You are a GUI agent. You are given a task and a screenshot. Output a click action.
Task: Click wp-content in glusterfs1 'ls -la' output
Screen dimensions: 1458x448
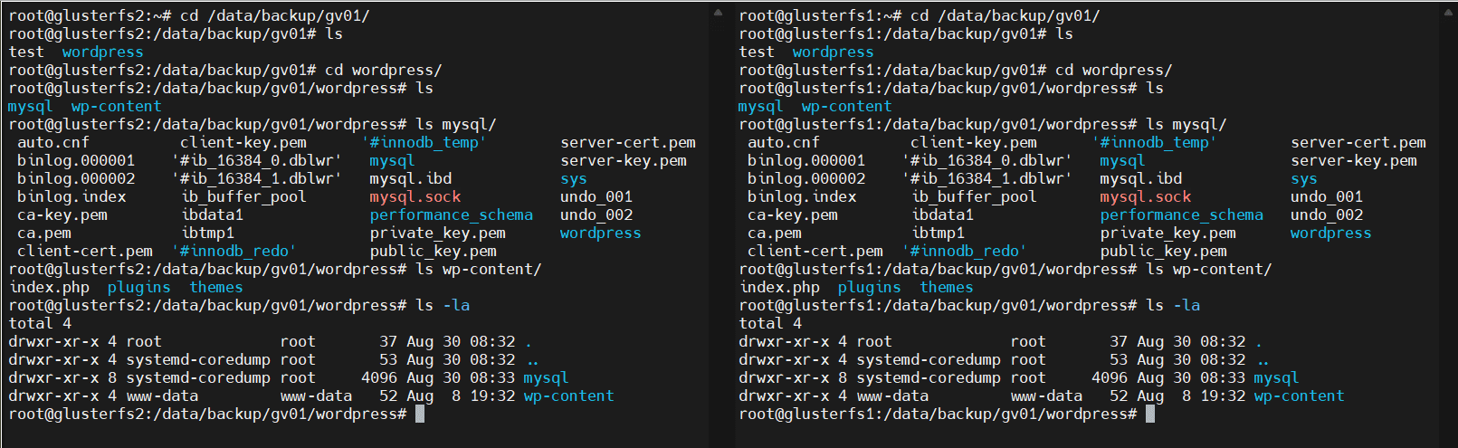pos(1299,396)
